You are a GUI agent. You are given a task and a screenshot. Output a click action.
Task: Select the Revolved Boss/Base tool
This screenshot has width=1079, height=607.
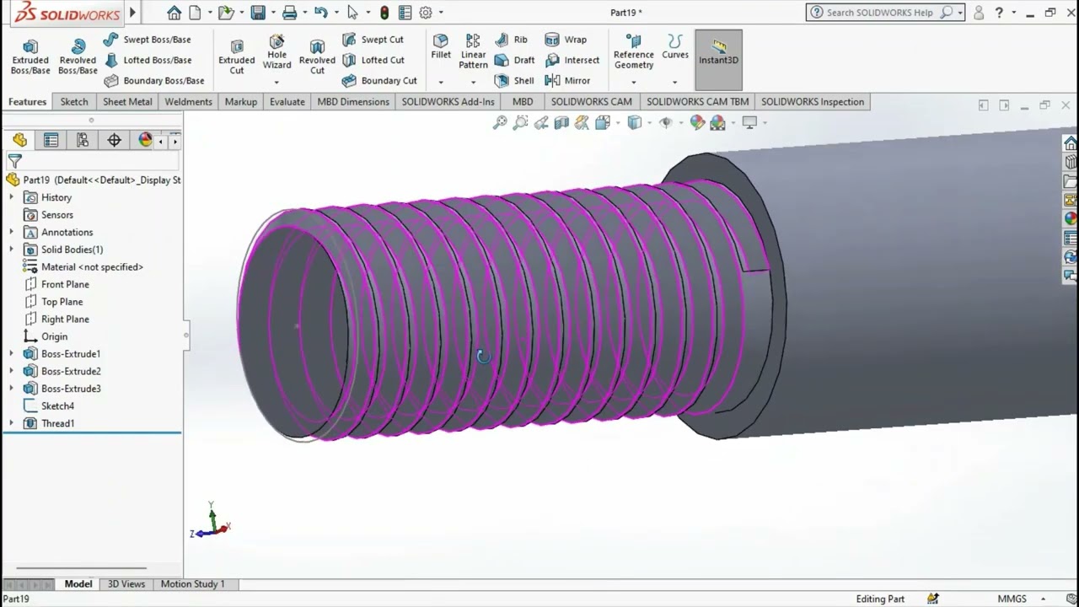tap(78, 56)
